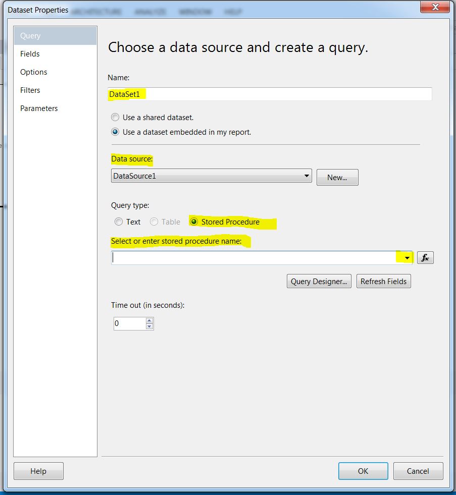This screenshot has height=495, width=456.
Task: Switch to the Fields page
Action: click(x=30, y=53)
